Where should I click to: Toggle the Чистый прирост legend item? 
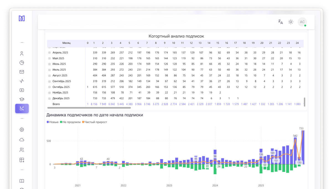point(94,122)
